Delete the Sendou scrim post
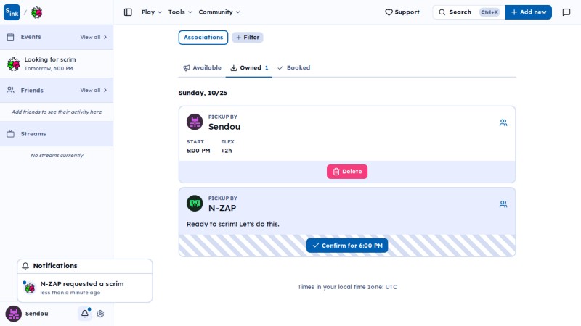Viewport: 581px width, 326px height. 347,172
